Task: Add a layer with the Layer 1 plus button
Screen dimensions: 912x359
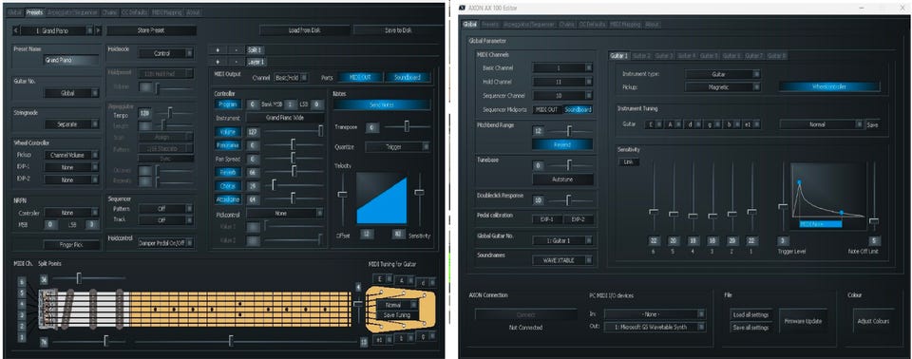Action: pos(218,61)
